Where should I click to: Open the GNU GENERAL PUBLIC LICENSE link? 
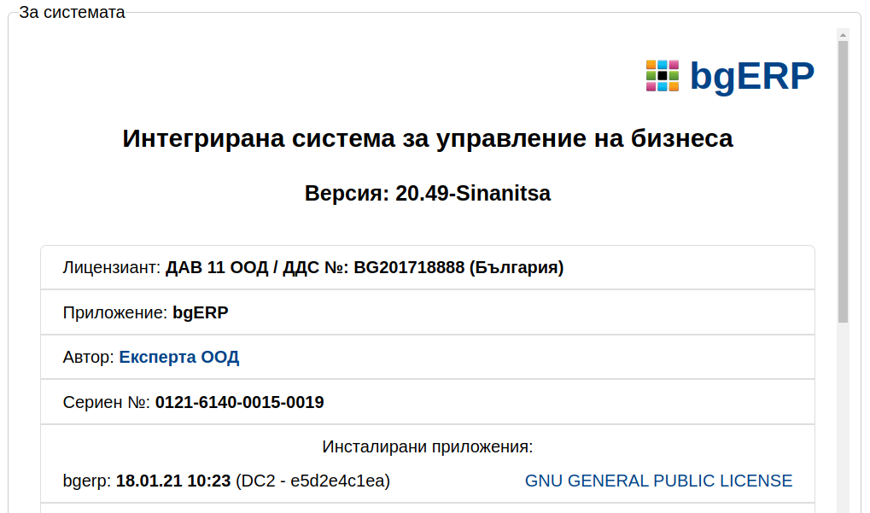coord(658,481)
